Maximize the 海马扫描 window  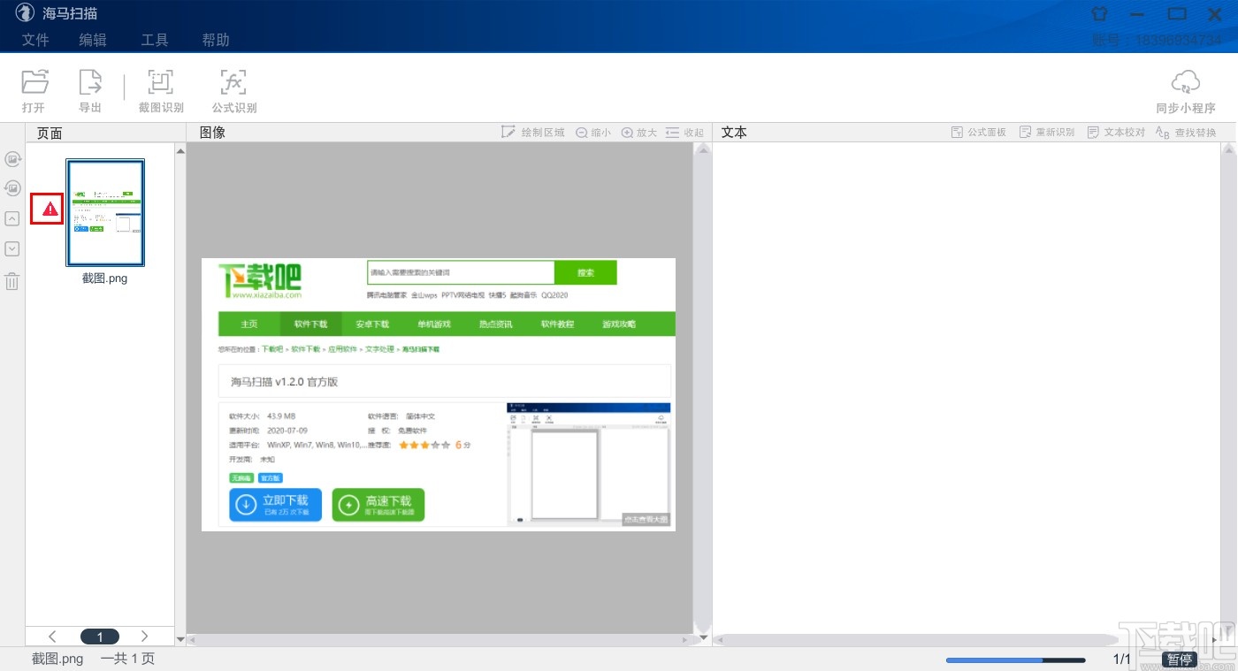click(x=1177, y=14)
